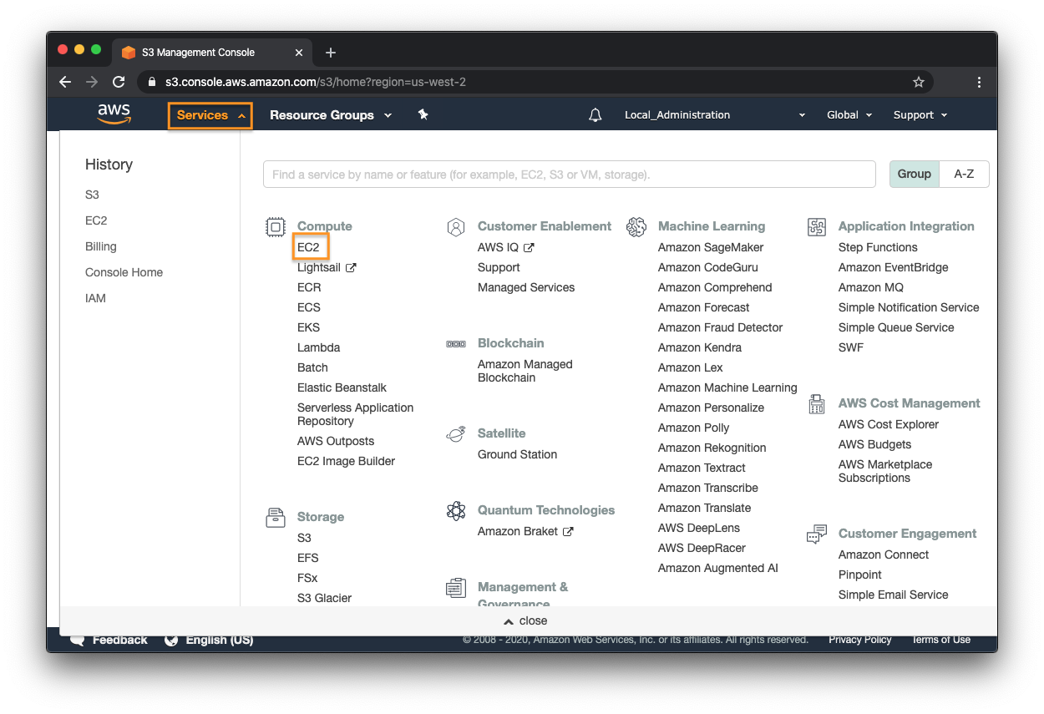Click the external link icon beside AWS IQ
The width and height of the screenshot is (1044, 714).
[529, 248]
